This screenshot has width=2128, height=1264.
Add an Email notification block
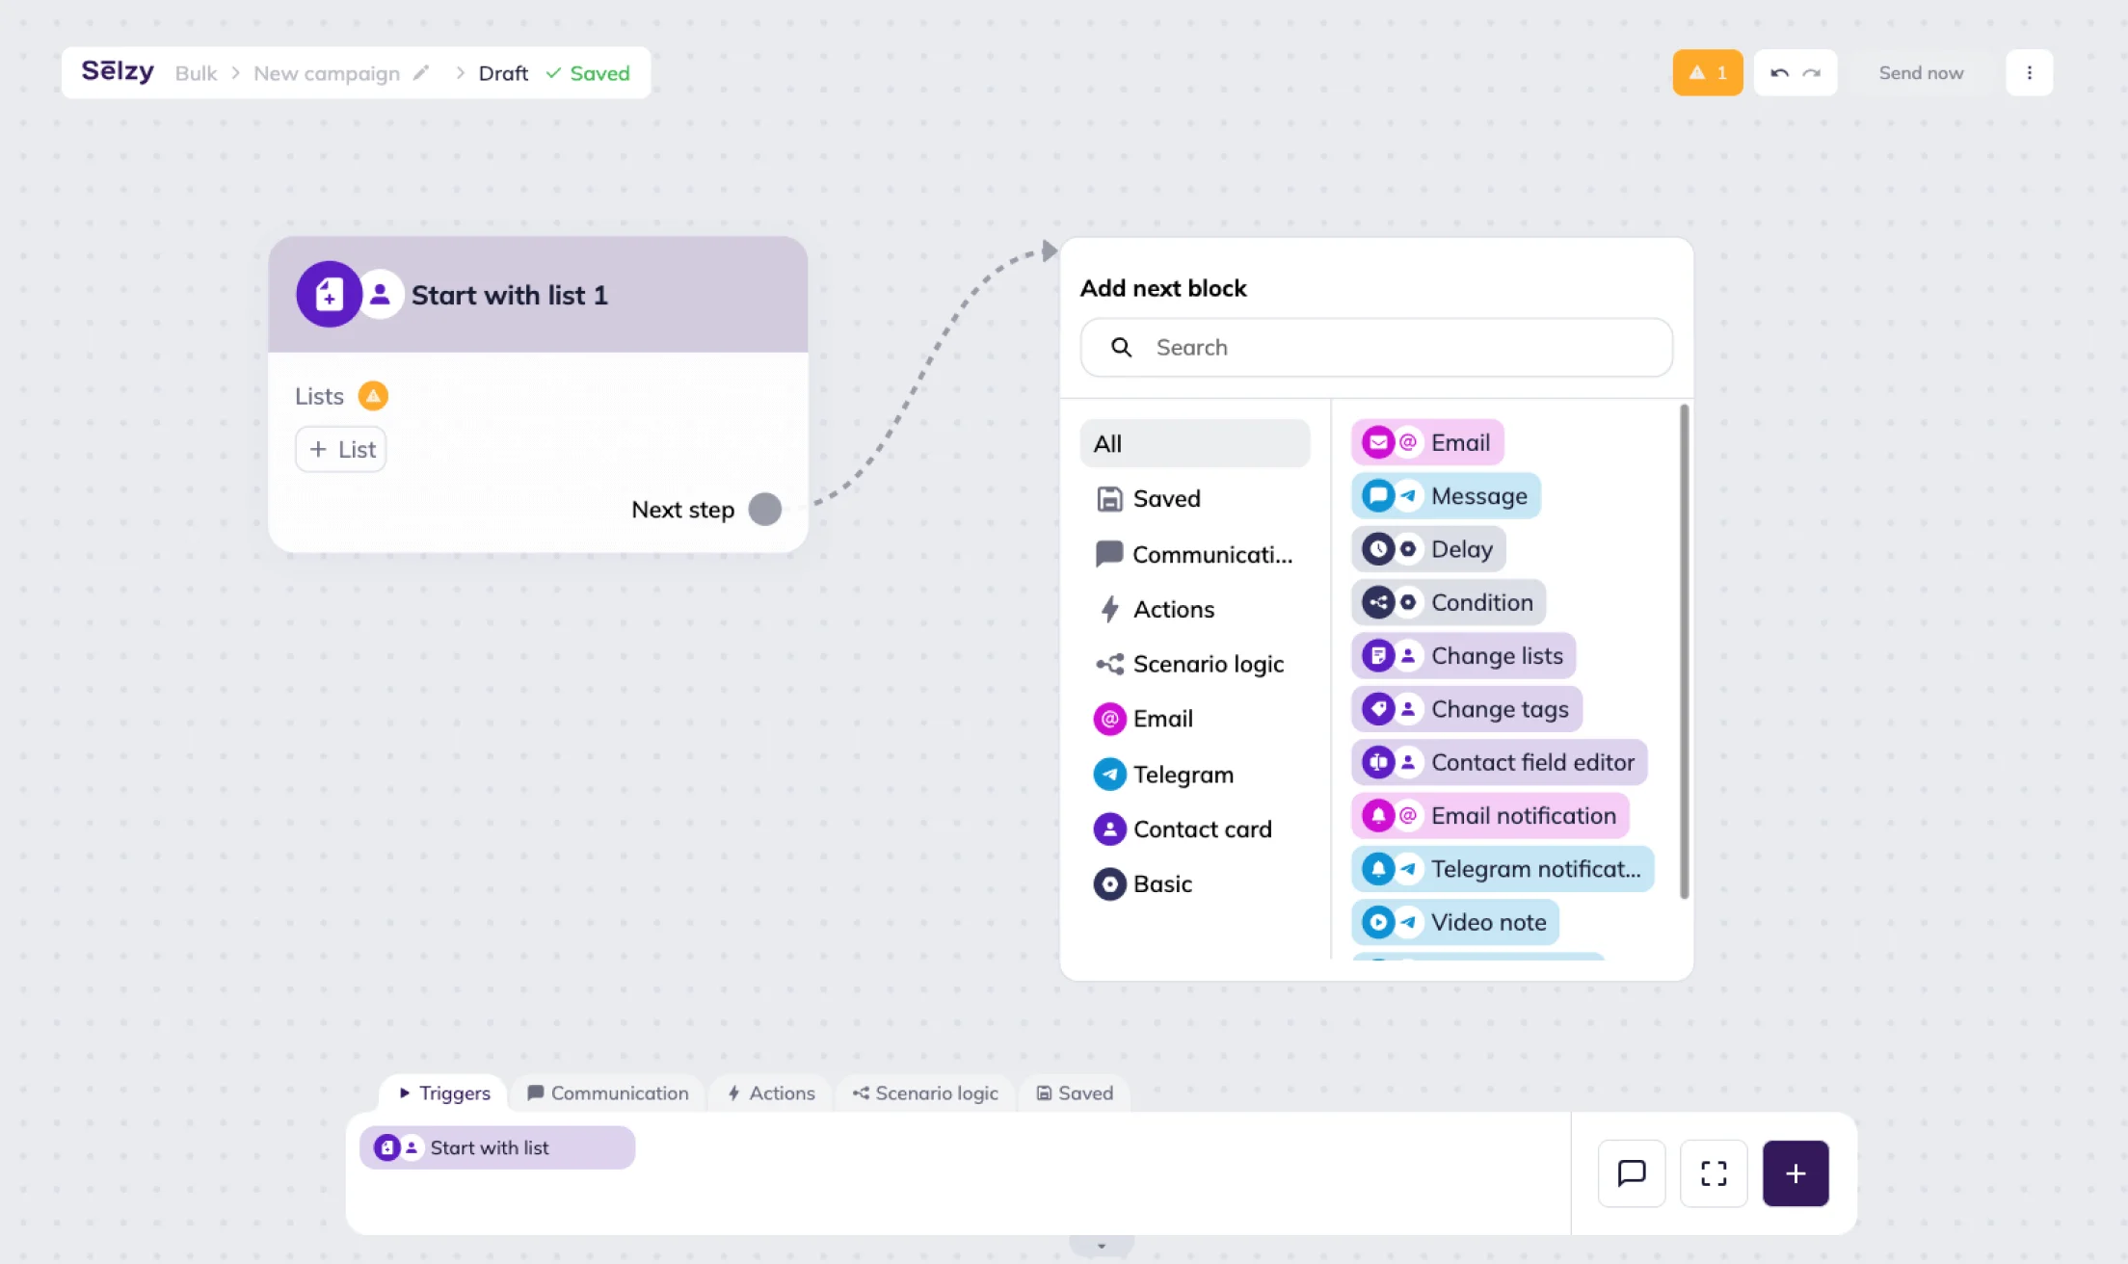tap(1491, 816)
